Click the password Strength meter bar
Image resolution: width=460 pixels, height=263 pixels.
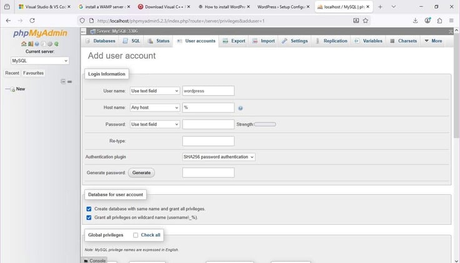tap(265, 124)
